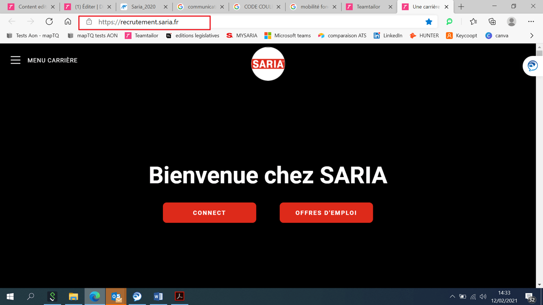This screenshot has width=543, height=305.
Task: Open the Microsoft teams bookmark
Action: point(287,36)
